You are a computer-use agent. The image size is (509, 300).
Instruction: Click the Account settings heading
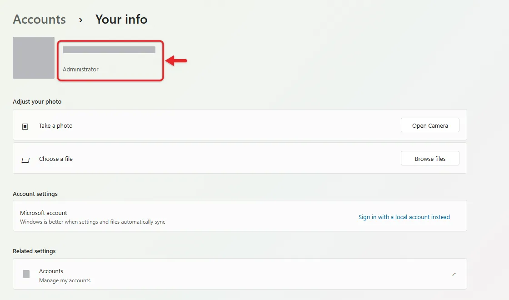(35, 194)
